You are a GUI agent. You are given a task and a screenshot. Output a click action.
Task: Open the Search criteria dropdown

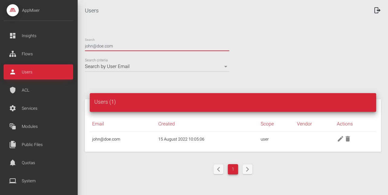pos(157,67)
